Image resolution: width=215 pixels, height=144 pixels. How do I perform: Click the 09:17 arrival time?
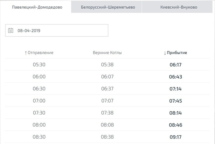[175, 137]
